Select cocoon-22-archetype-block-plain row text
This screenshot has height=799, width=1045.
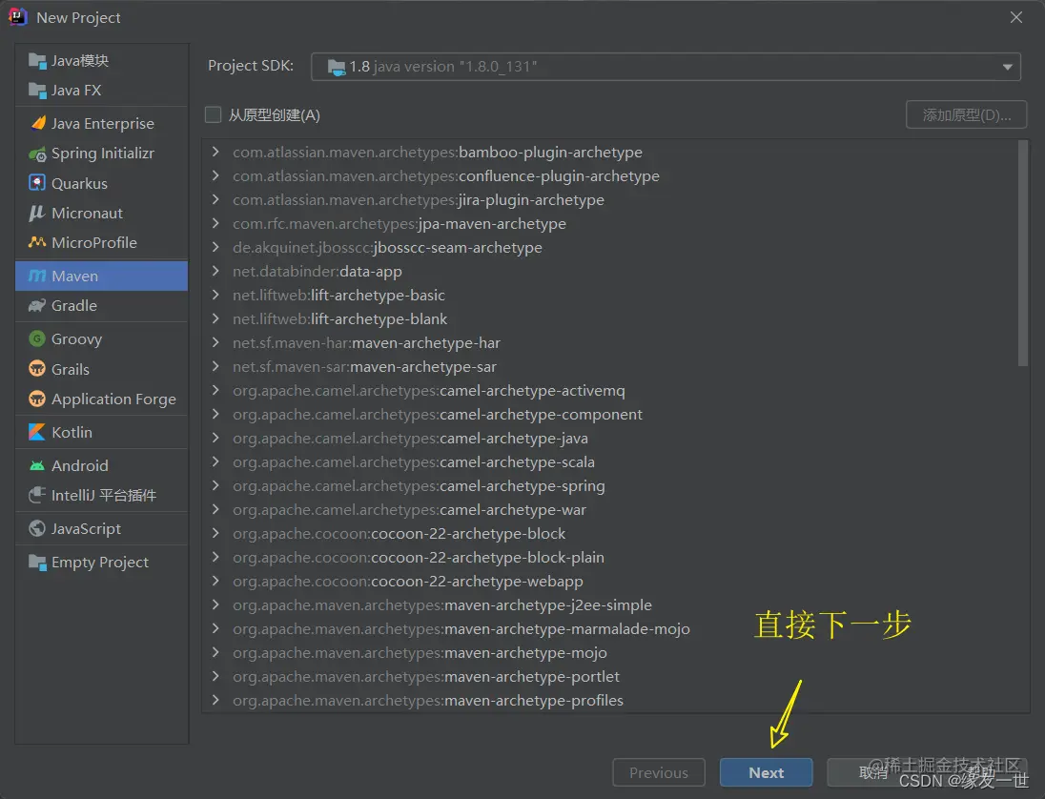[x=418, y=557]
